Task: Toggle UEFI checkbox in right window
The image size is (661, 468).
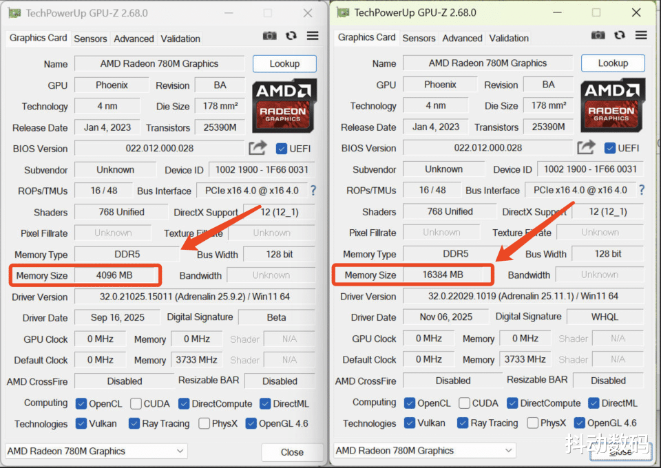Action: 609,148
